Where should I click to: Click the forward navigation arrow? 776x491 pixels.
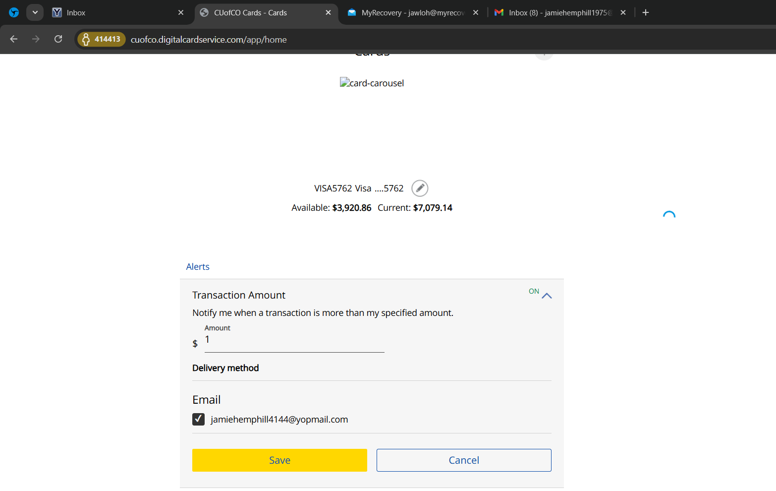coord(36,39)
